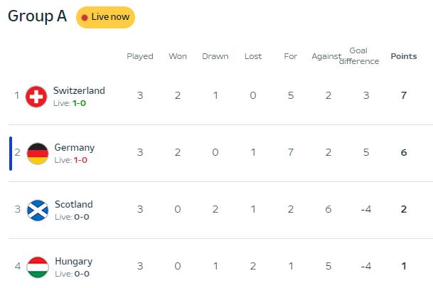This screenshot has height=288, width=433.
Task: Click the Germany flag icon
Action: coord(38,154)
